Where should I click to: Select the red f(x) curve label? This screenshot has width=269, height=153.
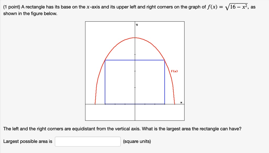point(174,71)
